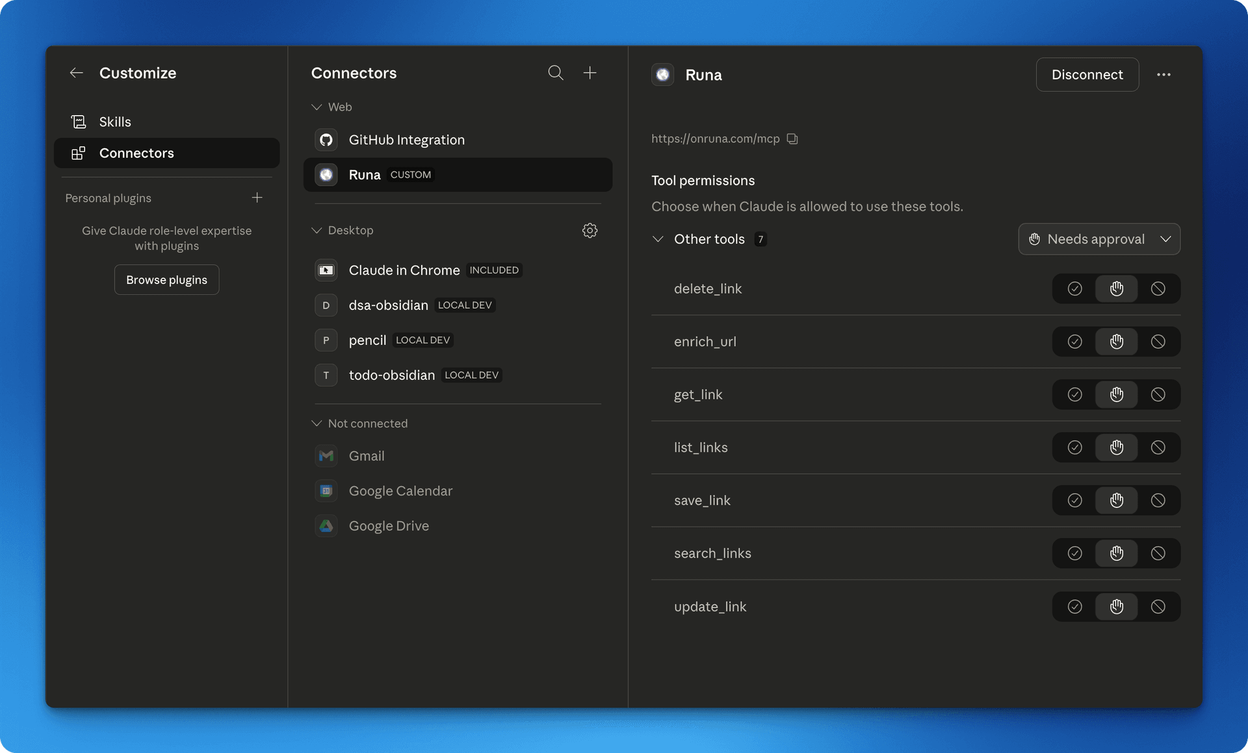Set enrich_url to needs approval

coord(1116,341)
